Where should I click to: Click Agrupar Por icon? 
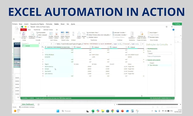click(84, 34)
